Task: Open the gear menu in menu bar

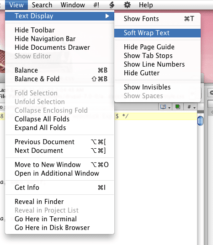Action: coord(127,5)
